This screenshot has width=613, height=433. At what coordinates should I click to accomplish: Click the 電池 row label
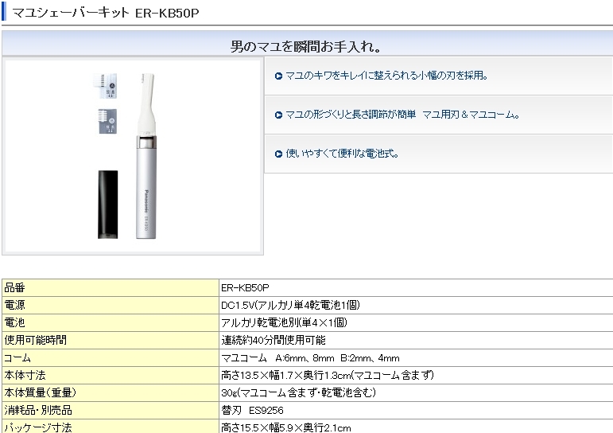click(15, 322)
